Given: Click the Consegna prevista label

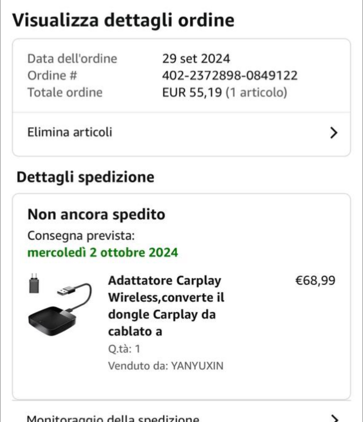Looking at the screenshot, I should (x=81, y=236).
